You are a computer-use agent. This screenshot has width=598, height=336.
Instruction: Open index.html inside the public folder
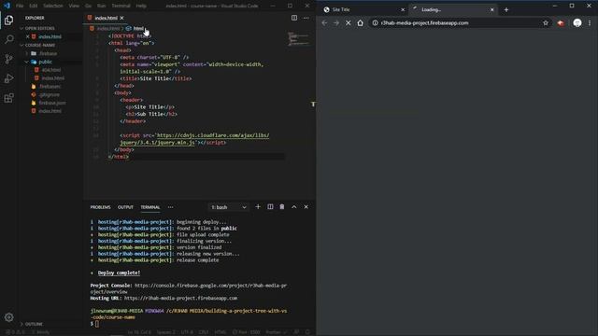52,78
